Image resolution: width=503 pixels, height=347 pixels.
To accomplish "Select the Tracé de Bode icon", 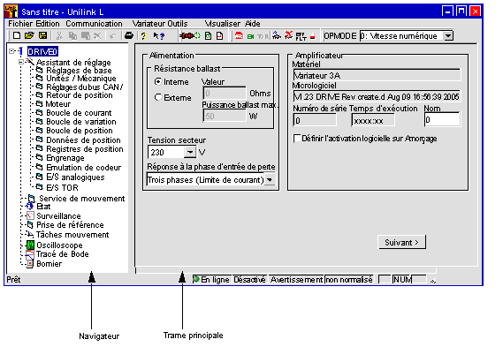I will (x=30, y=255).
